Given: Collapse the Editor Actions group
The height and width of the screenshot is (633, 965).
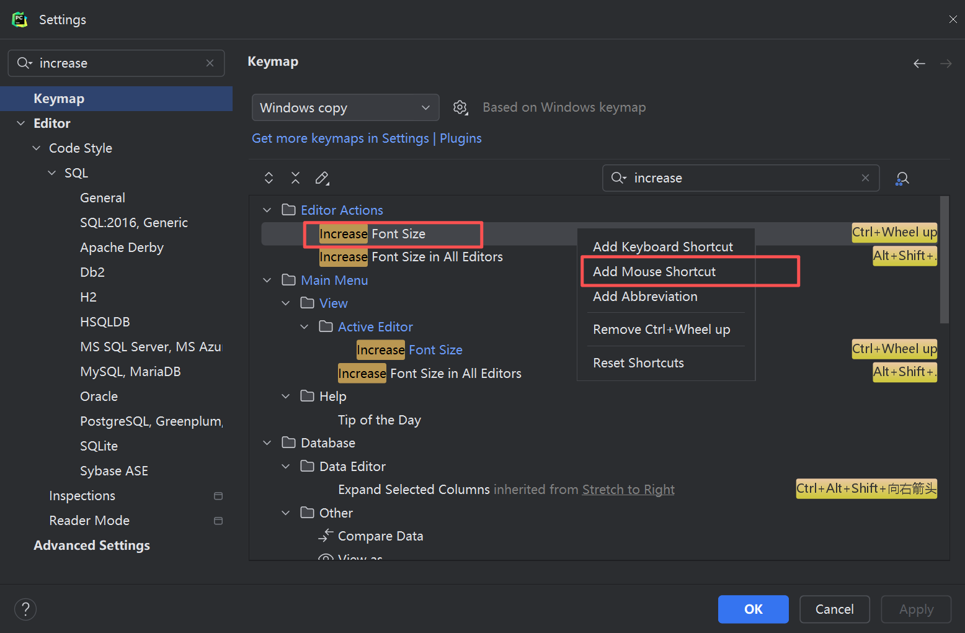Looking at the screenshot, I should click(x=267, y=210).
